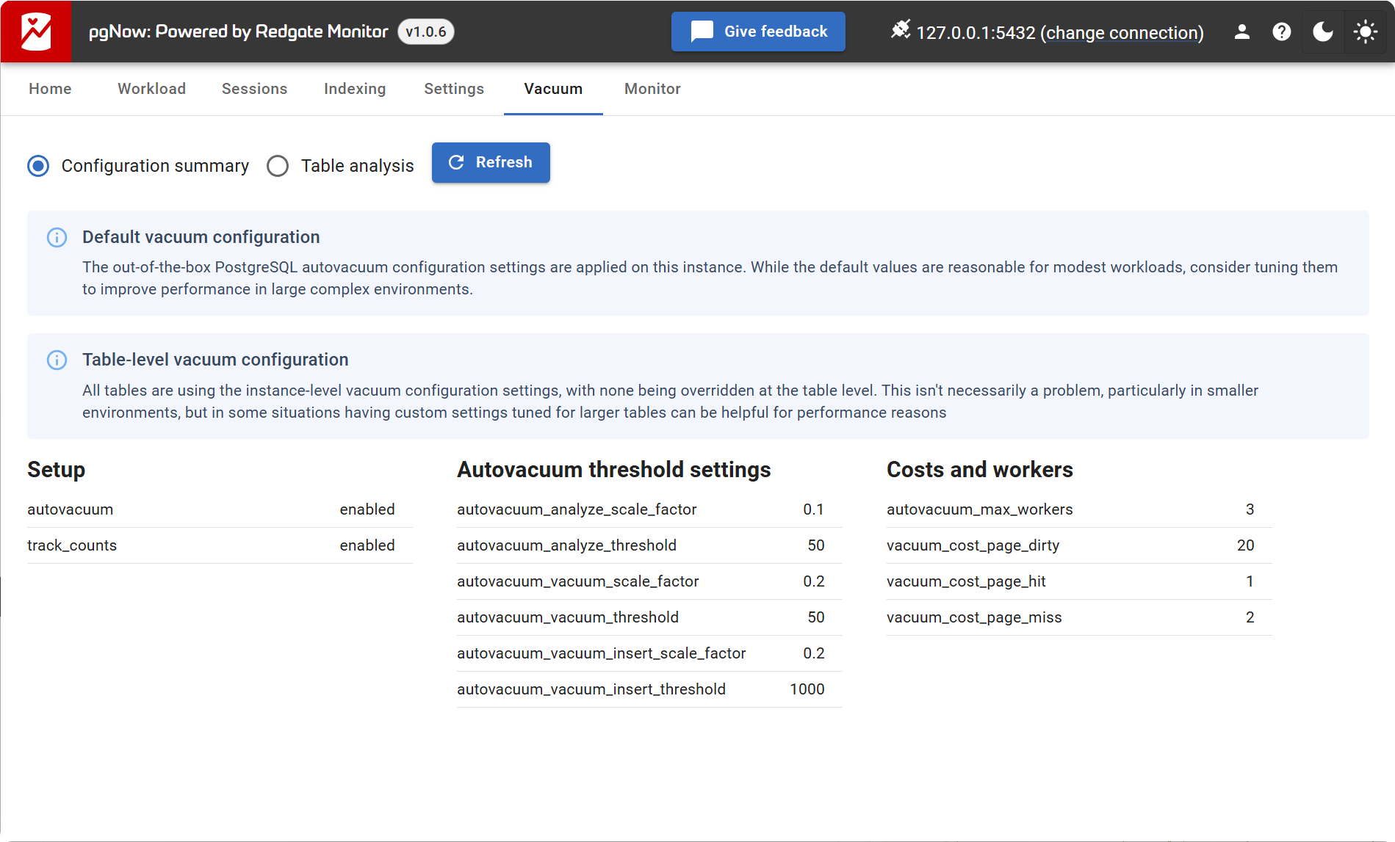The height and width of the screenshot is (842, 1395).
Task: Click the track_counts setting label
Action: coord(72,545)
